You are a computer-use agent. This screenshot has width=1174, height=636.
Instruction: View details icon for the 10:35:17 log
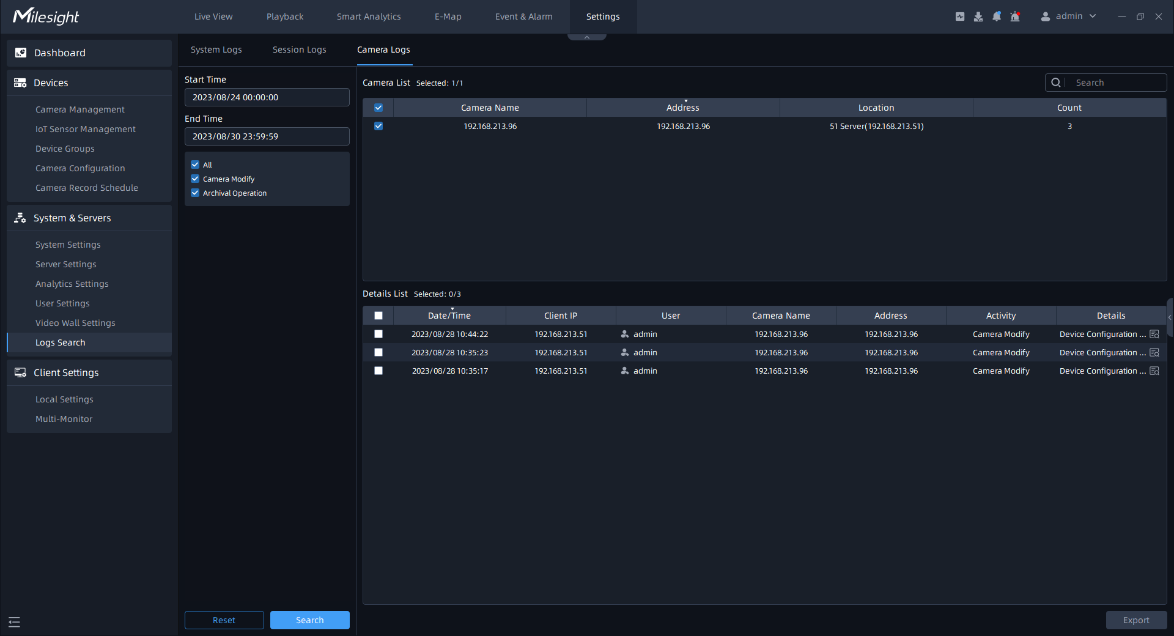pos(1154,371)
